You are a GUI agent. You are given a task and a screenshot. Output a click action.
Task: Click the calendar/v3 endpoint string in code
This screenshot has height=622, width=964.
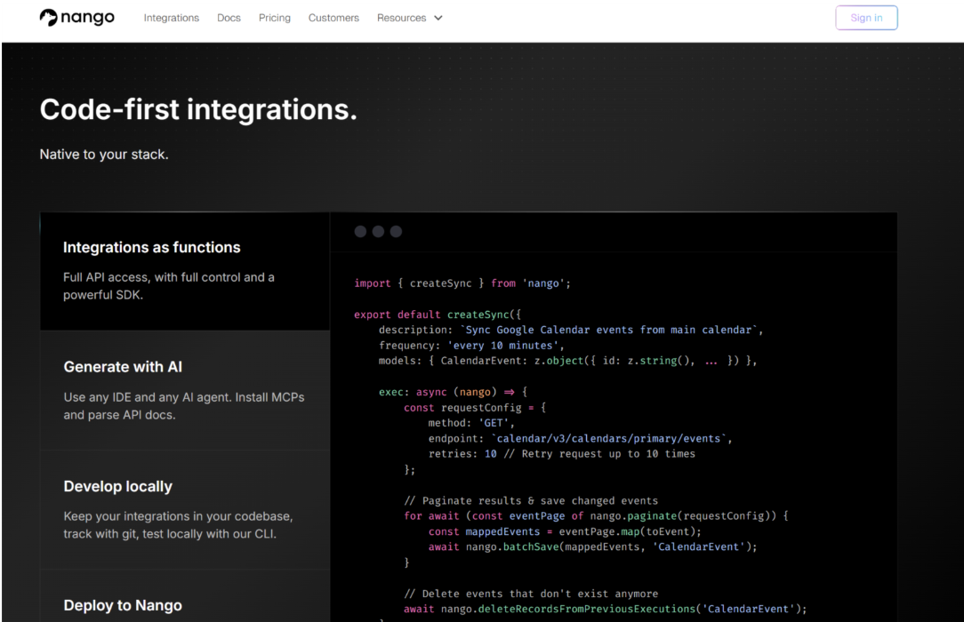click(x=611, y=439)
